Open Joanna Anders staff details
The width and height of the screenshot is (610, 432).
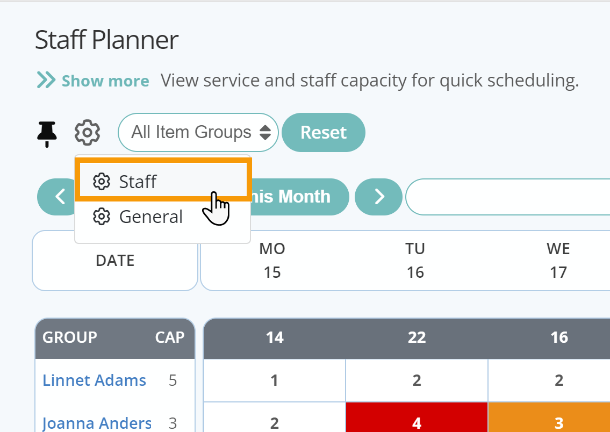pyautogui.click(x=97, y=423)
